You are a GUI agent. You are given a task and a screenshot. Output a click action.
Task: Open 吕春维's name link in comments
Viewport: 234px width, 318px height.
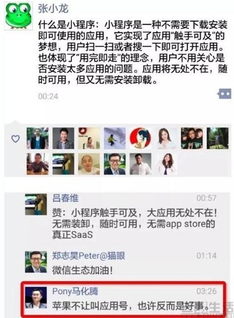coord(65,198)
